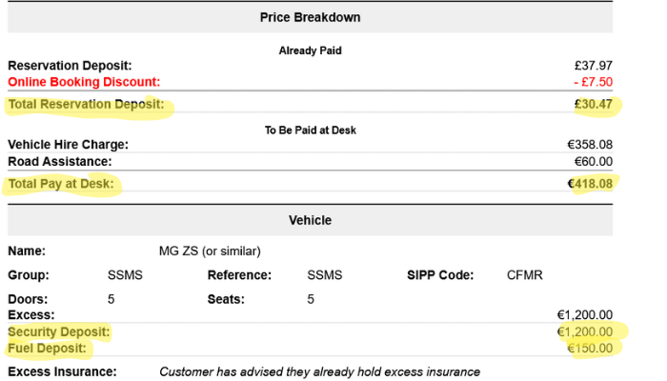This screenshot has height=381, width=667.
Task: Click the Vehicle section header
Action: click(310, 220)
